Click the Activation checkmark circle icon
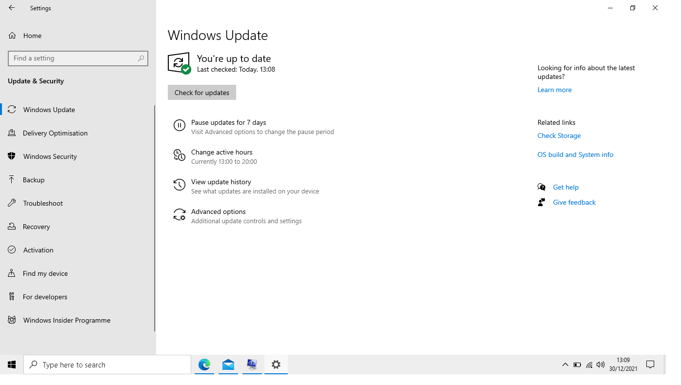Screen dimensions: 681x385 click(12, 250)
